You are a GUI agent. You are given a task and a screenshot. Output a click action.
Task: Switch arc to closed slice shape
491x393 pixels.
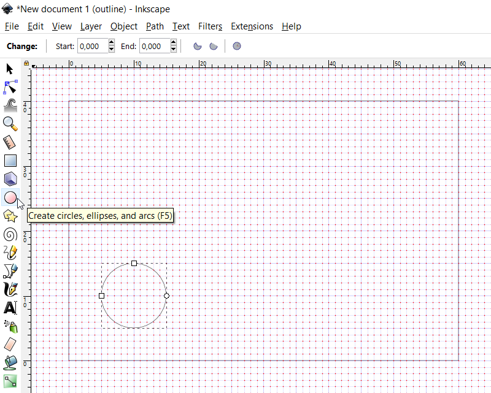pyautogui.click(x=198, y=46)
